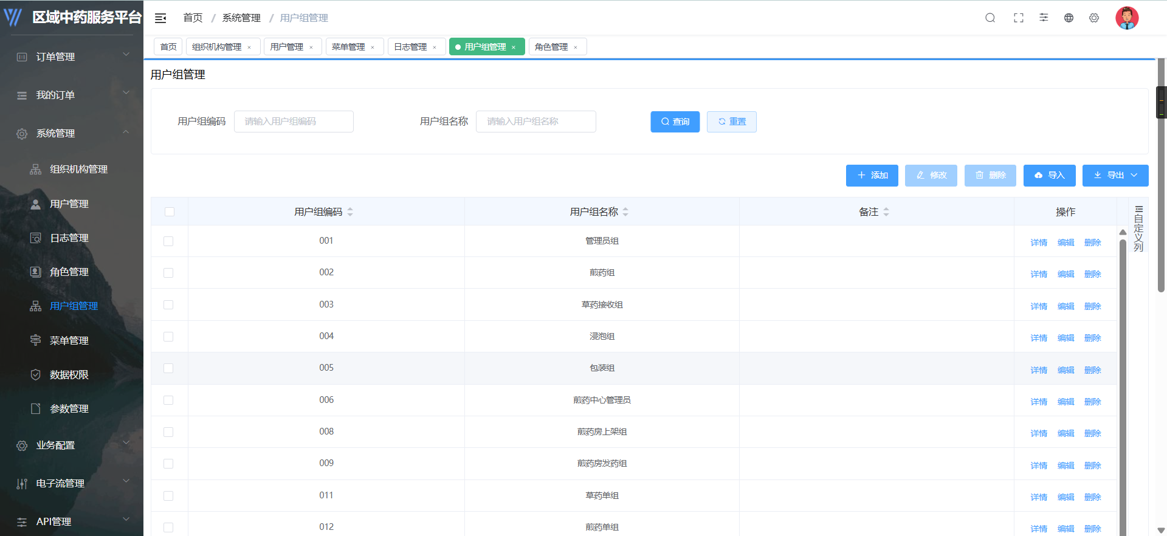Expand the 我的订单 sidebar menu
The height and width of the screenshot is (536, 1167).
(126, 93)
